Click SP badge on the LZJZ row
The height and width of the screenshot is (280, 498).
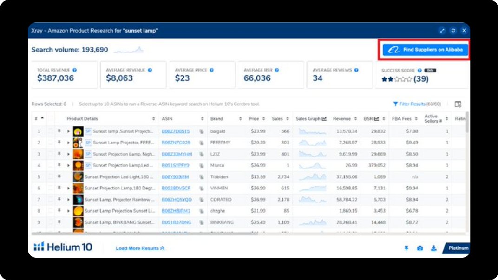click(x=88, y=154)
